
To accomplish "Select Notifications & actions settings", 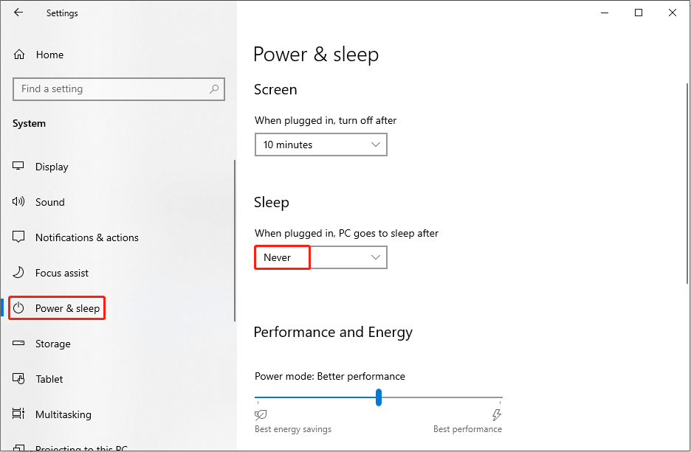I will [x=86, y=237].
